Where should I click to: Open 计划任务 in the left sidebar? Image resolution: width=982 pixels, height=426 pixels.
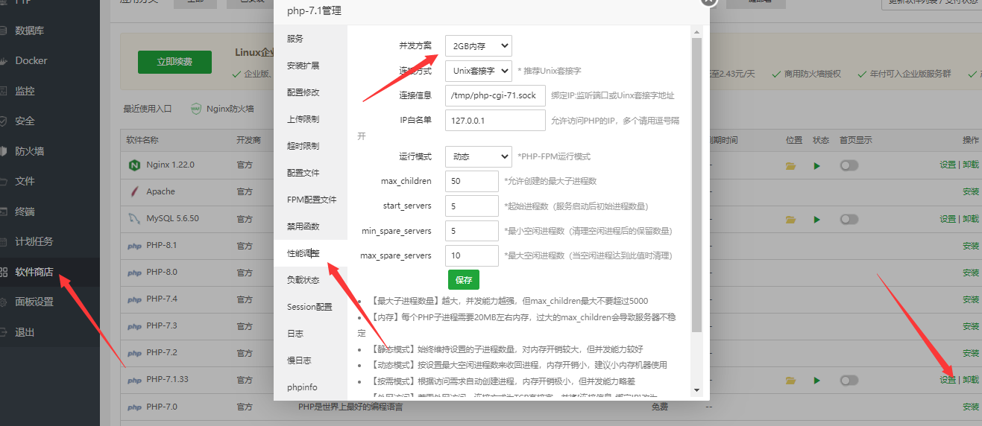(34, 241)
